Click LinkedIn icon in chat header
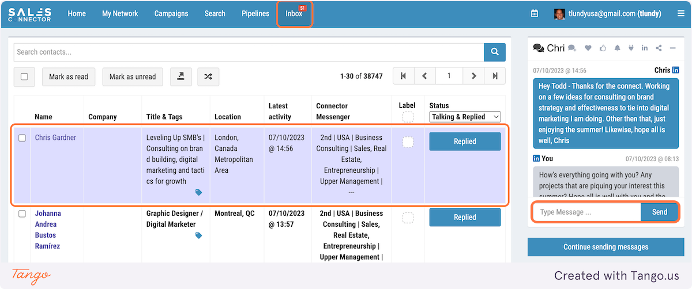The width and height of the screenshot is (692, 289). [x=645, y=48]
